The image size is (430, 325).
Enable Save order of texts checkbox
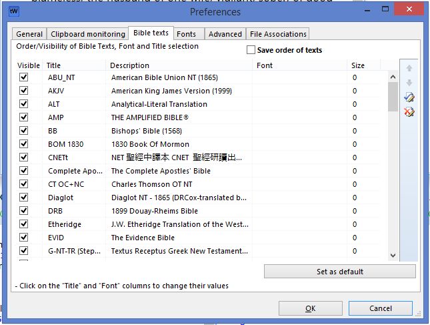point(251,50)
